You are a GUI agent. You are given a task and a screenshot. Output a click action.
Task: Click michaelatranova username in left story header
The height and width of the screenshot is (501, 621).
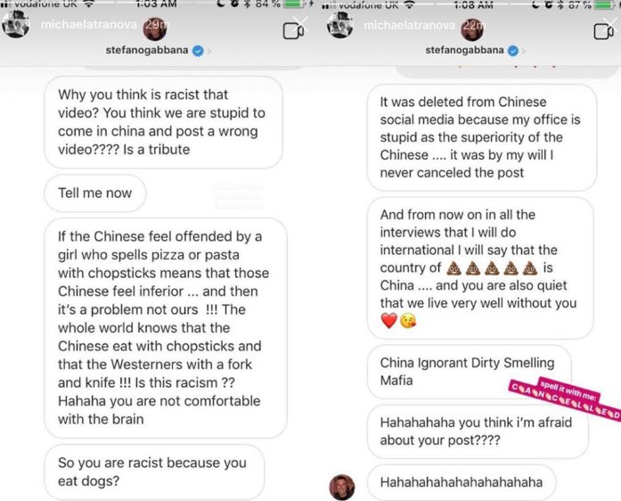coord(89,25)
